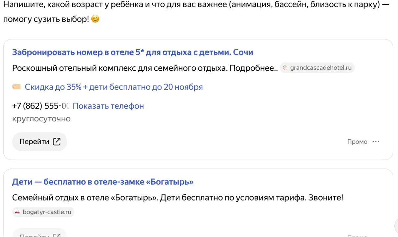
Task: Reveal number via 'Показать телефон'
Action: [x=108, y=106]
